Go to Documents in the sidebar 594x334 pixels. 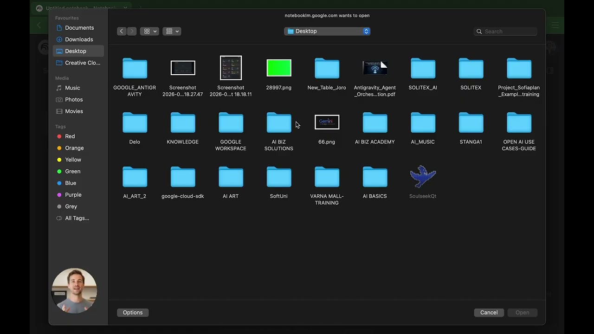click(x=78, y=28)
